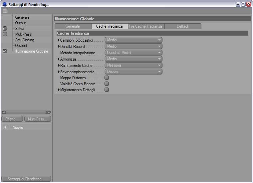Enable the Miglioramento Dettagli checkbox
253x183 pixels.
point(107,90)
